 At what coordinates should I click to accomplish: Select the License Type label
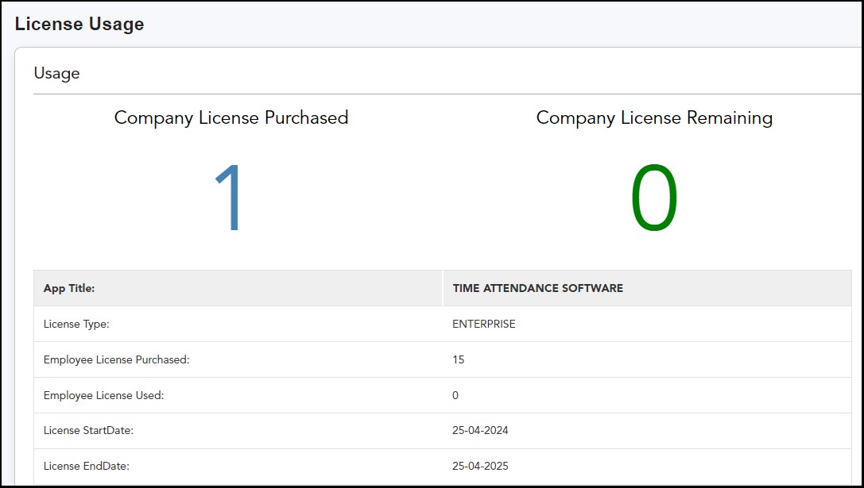tap(76, 324)
